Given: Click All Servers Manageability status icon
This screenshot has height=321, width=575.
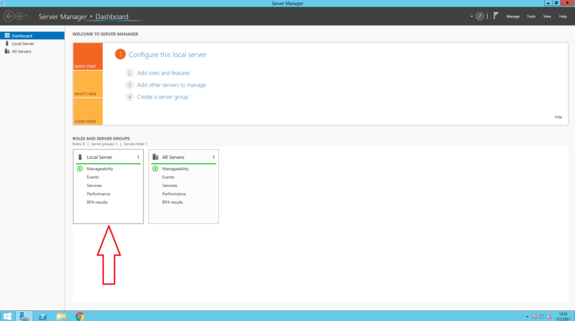Looking at the screenshot, I should point(155,169).
